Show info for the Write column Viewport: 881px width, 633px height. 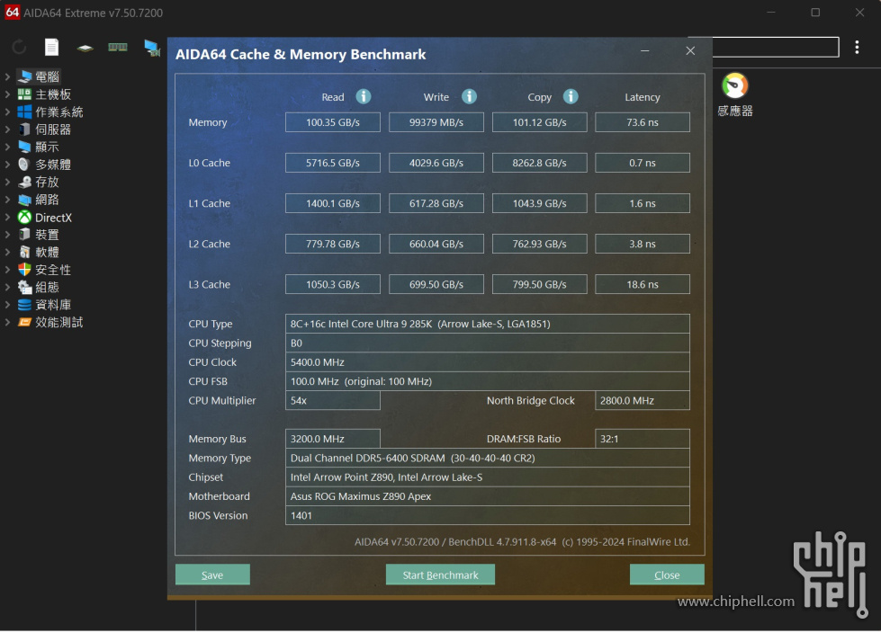point(469,96)
